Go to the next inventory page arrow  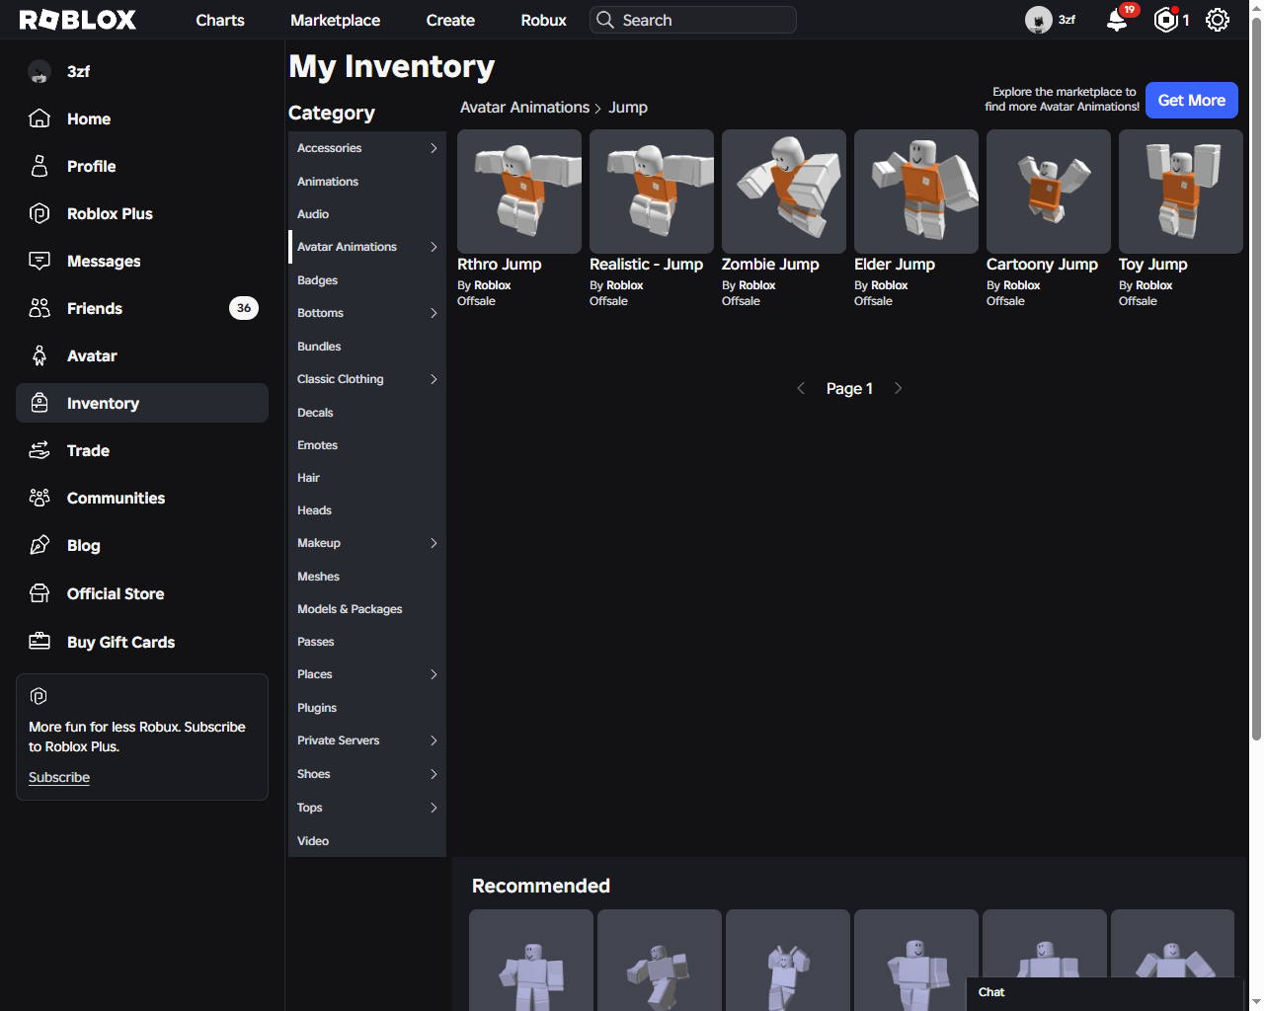click(x=898, y=388)
